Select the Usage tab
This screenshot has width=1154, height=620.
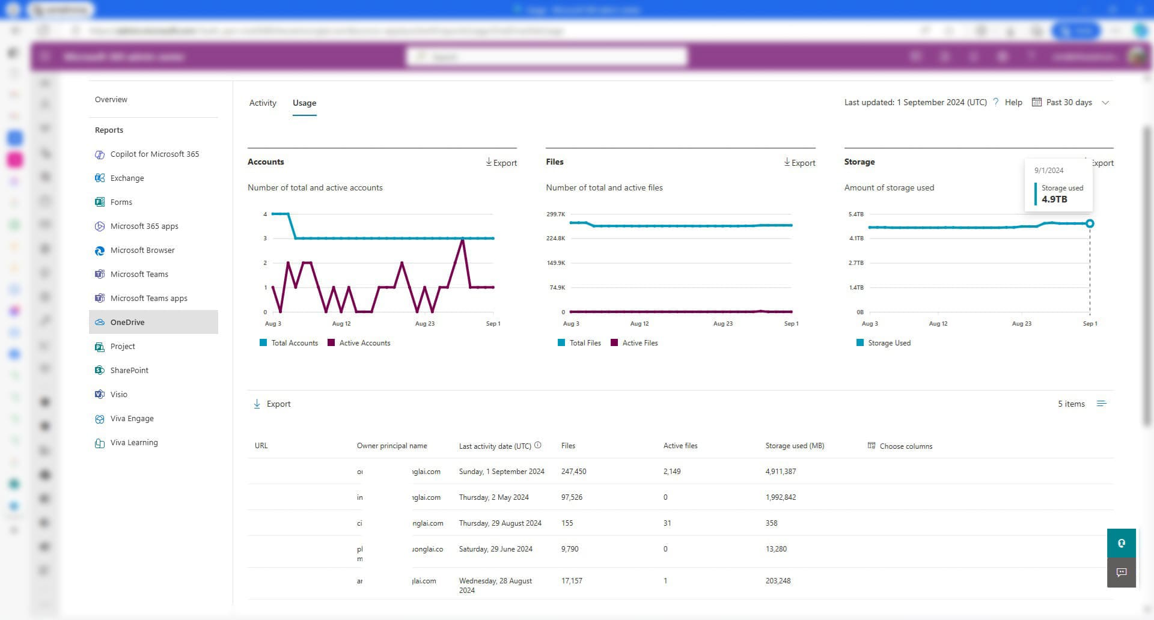click(304, 103)
